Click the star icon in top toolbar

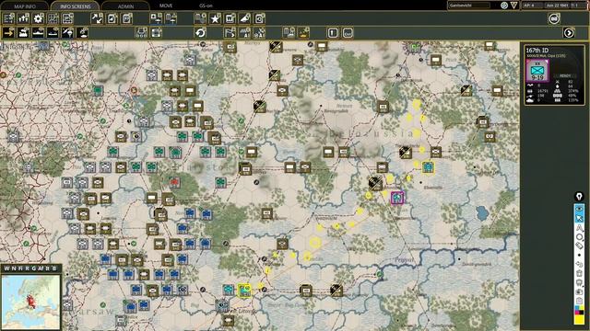(215, 18)
